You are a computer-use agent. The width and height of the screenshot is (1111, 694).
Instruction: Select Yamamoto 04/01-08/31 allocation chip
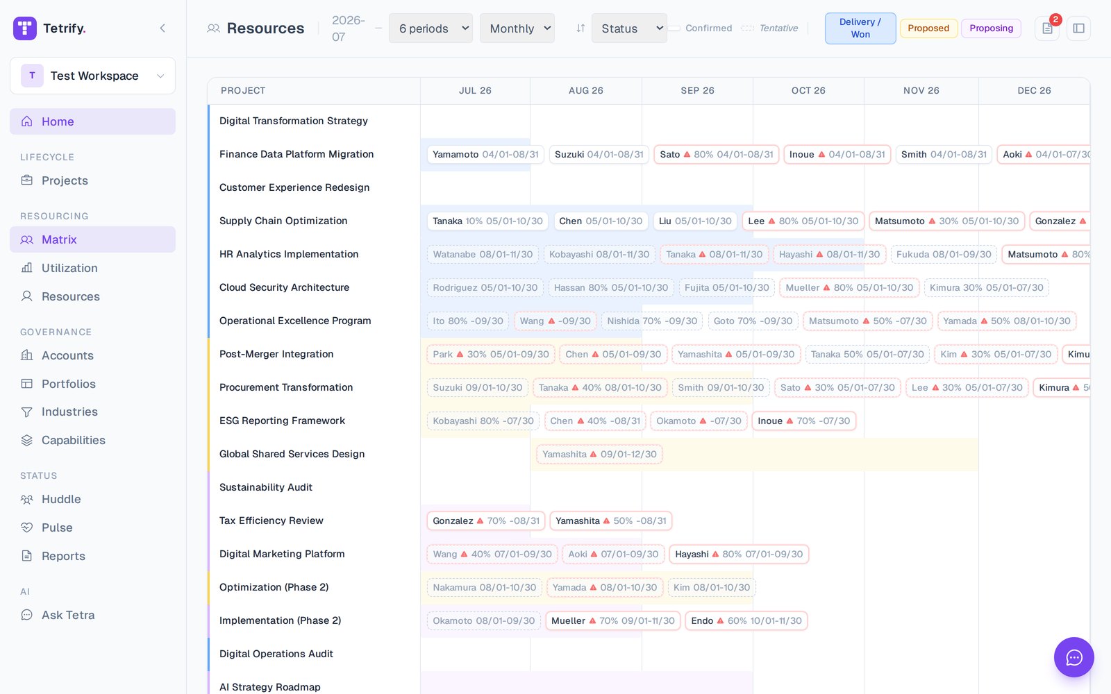[485, 154]
